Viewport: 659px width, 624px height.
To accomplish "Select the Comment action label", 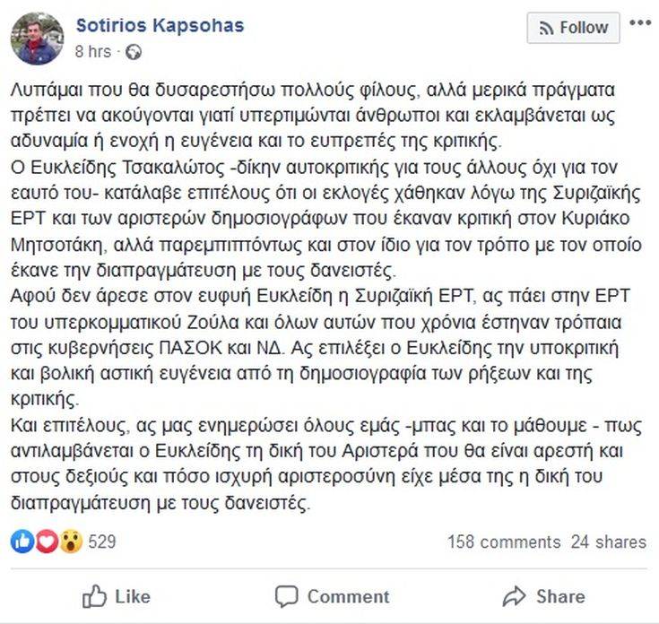I will click(x=348, y=596).
